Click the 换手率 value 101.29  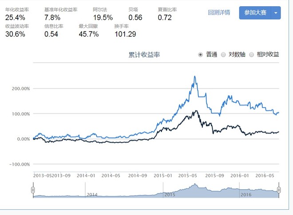125,34
